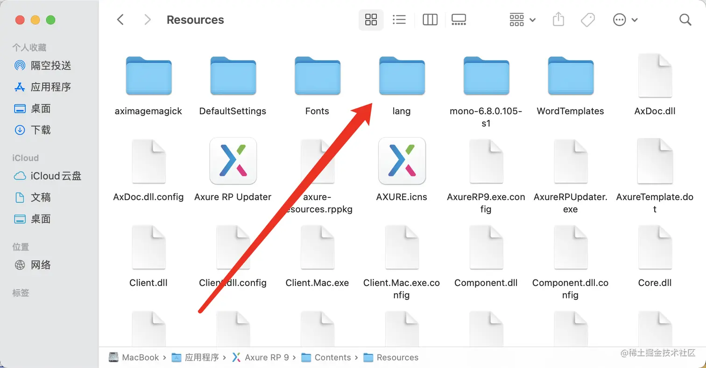Click the Tags toolbar icon
Image resolution: width=706 pixels, height=368 pixels.
coord(587,20)
